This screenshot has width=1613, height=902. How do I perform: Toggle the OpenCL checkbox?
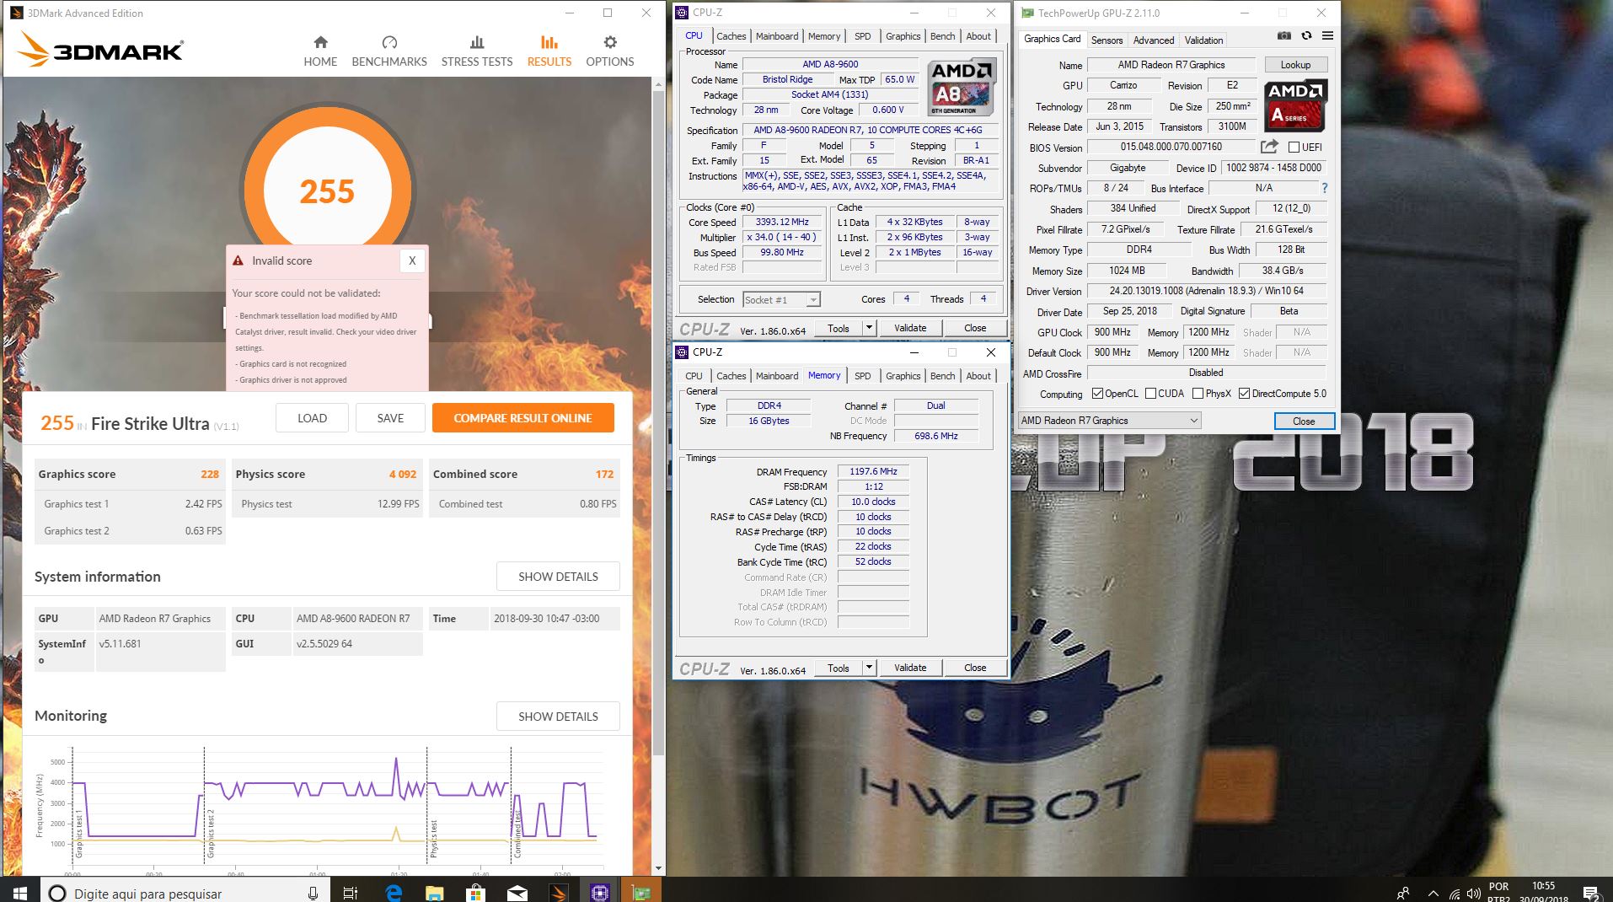point(1097,394)
